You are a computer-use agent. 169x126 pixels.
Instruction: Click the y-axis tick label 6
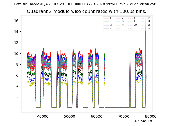click(x=17, y=75)
